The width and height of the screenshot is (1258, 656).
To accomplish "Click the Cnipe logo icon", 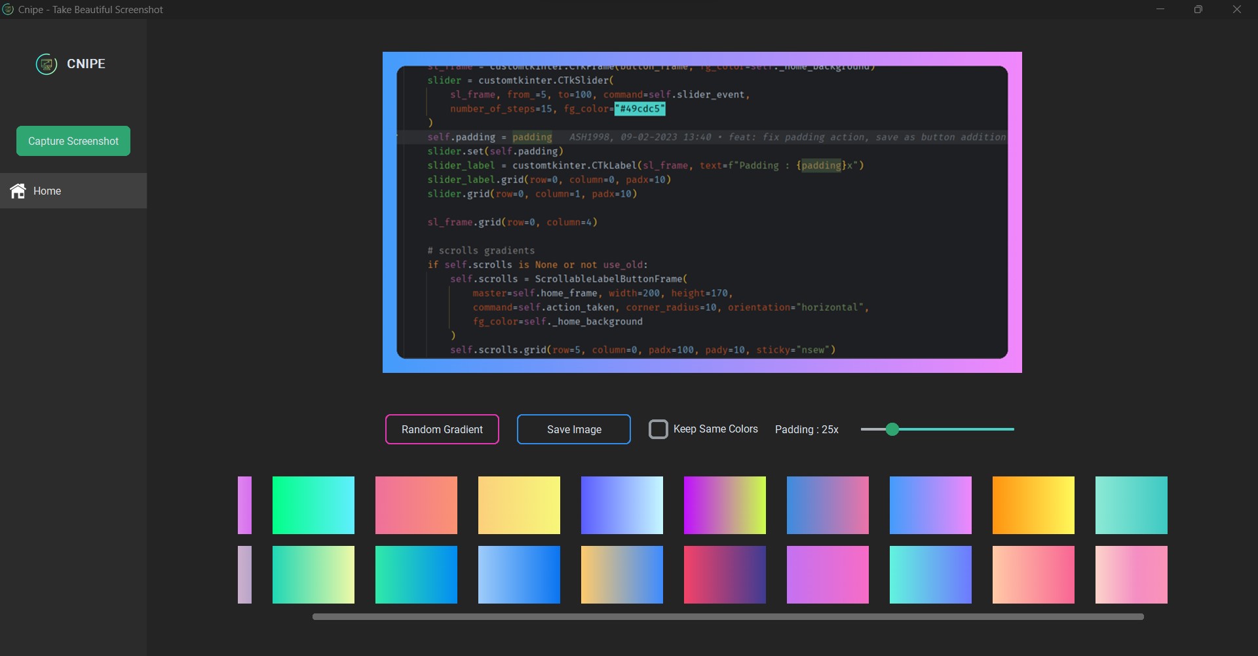I will click(x=45, y=64).
